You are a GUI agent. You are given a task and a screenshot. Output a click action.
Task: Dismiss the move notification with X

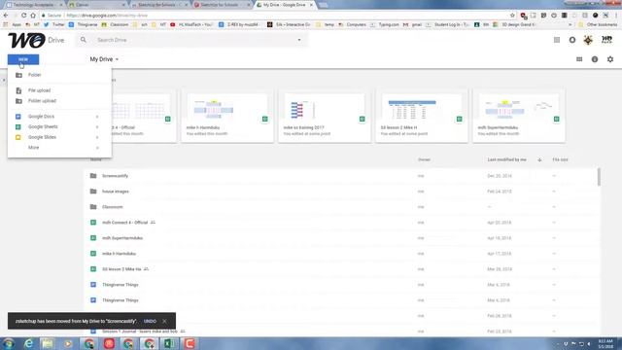pos(164,321)
